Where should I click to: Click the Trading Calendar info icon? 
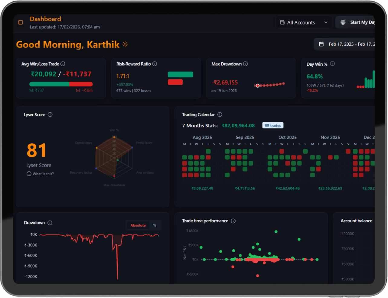[x=220, y=115]
